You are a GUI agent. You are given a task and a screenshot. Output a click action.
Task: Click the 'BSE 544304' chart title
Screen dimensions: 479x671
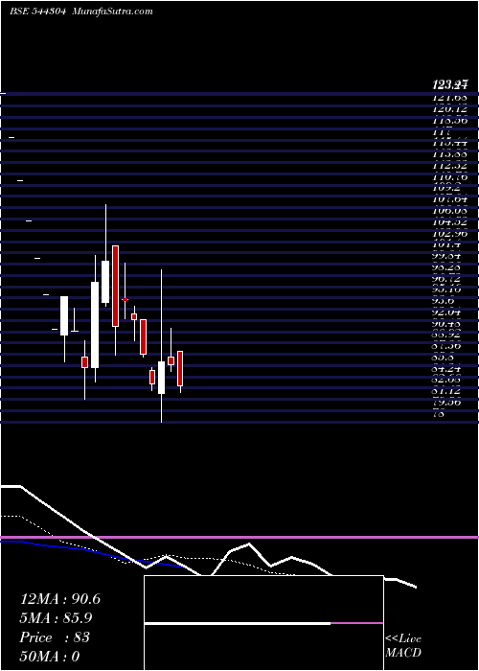point(37,12)
